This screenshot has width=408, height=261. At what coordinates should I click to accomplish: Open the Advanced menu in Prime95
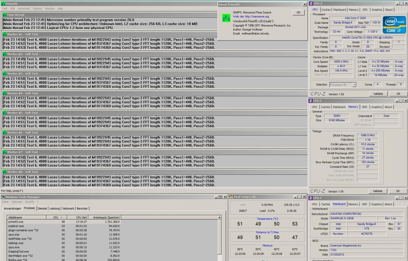click(24, 8)
